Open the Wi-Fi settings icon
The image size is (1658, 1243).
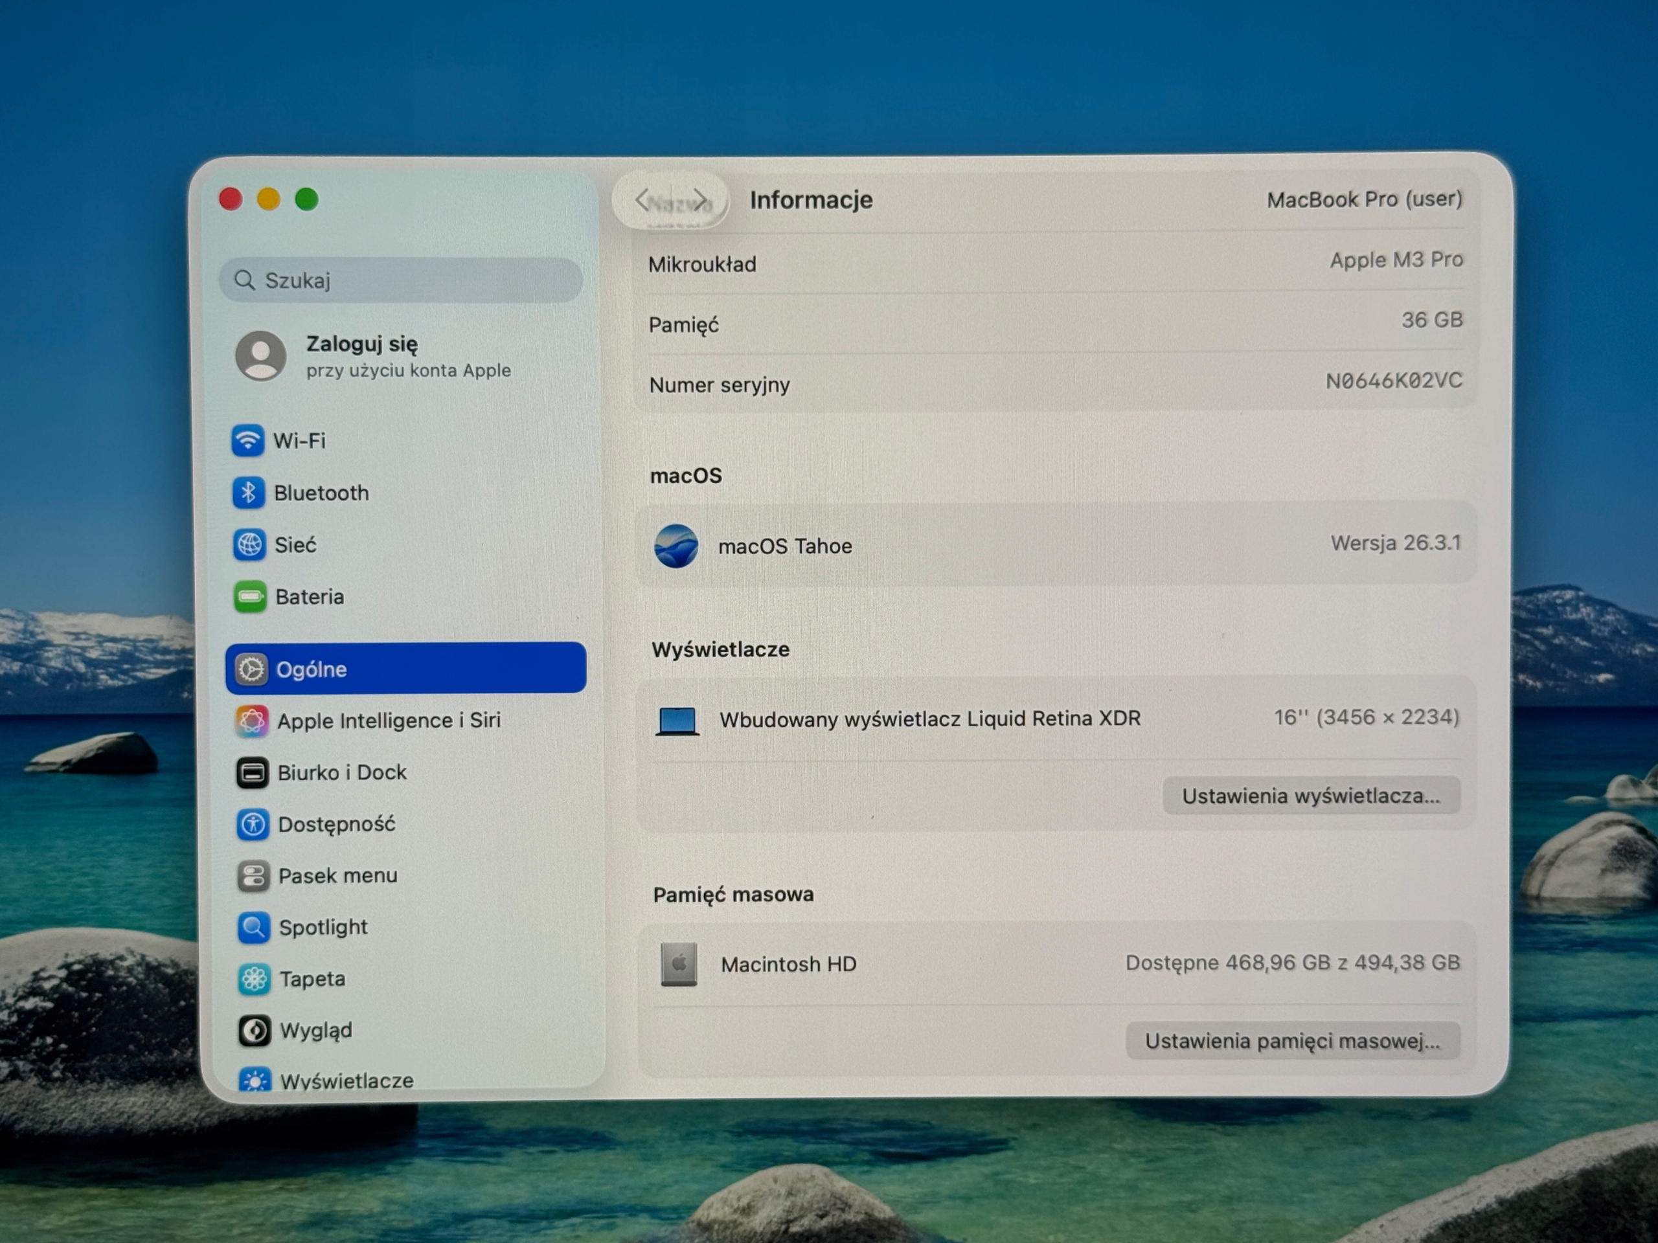[x=247, y=440]
